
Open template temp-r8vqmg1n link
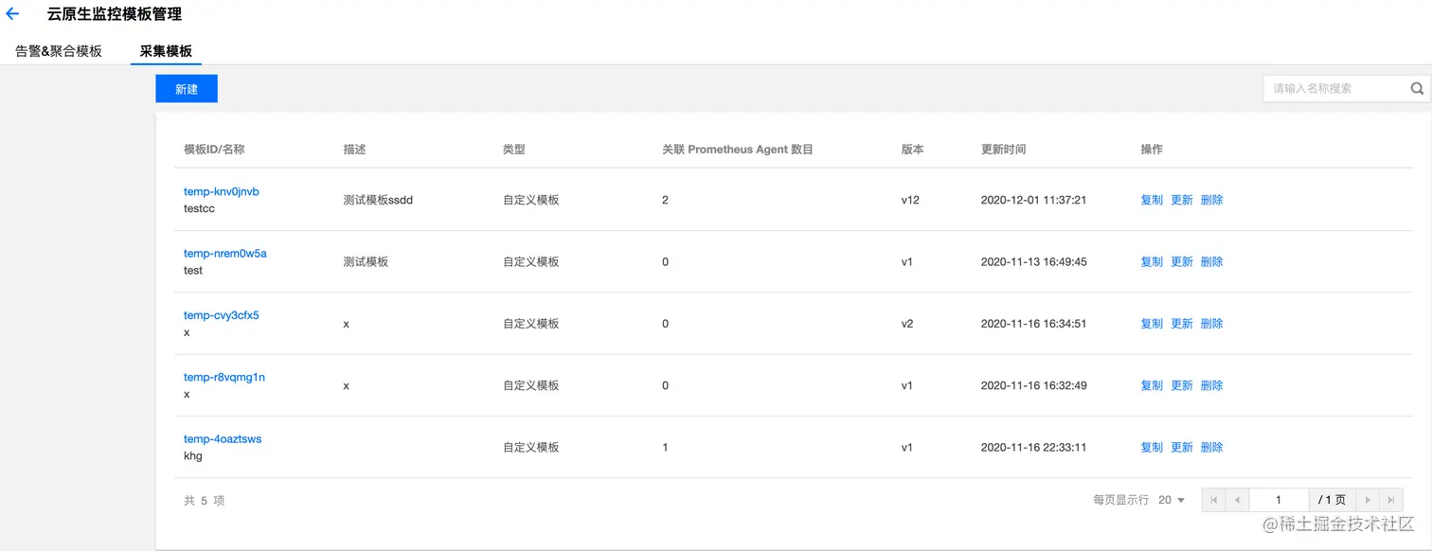[224, 377]
